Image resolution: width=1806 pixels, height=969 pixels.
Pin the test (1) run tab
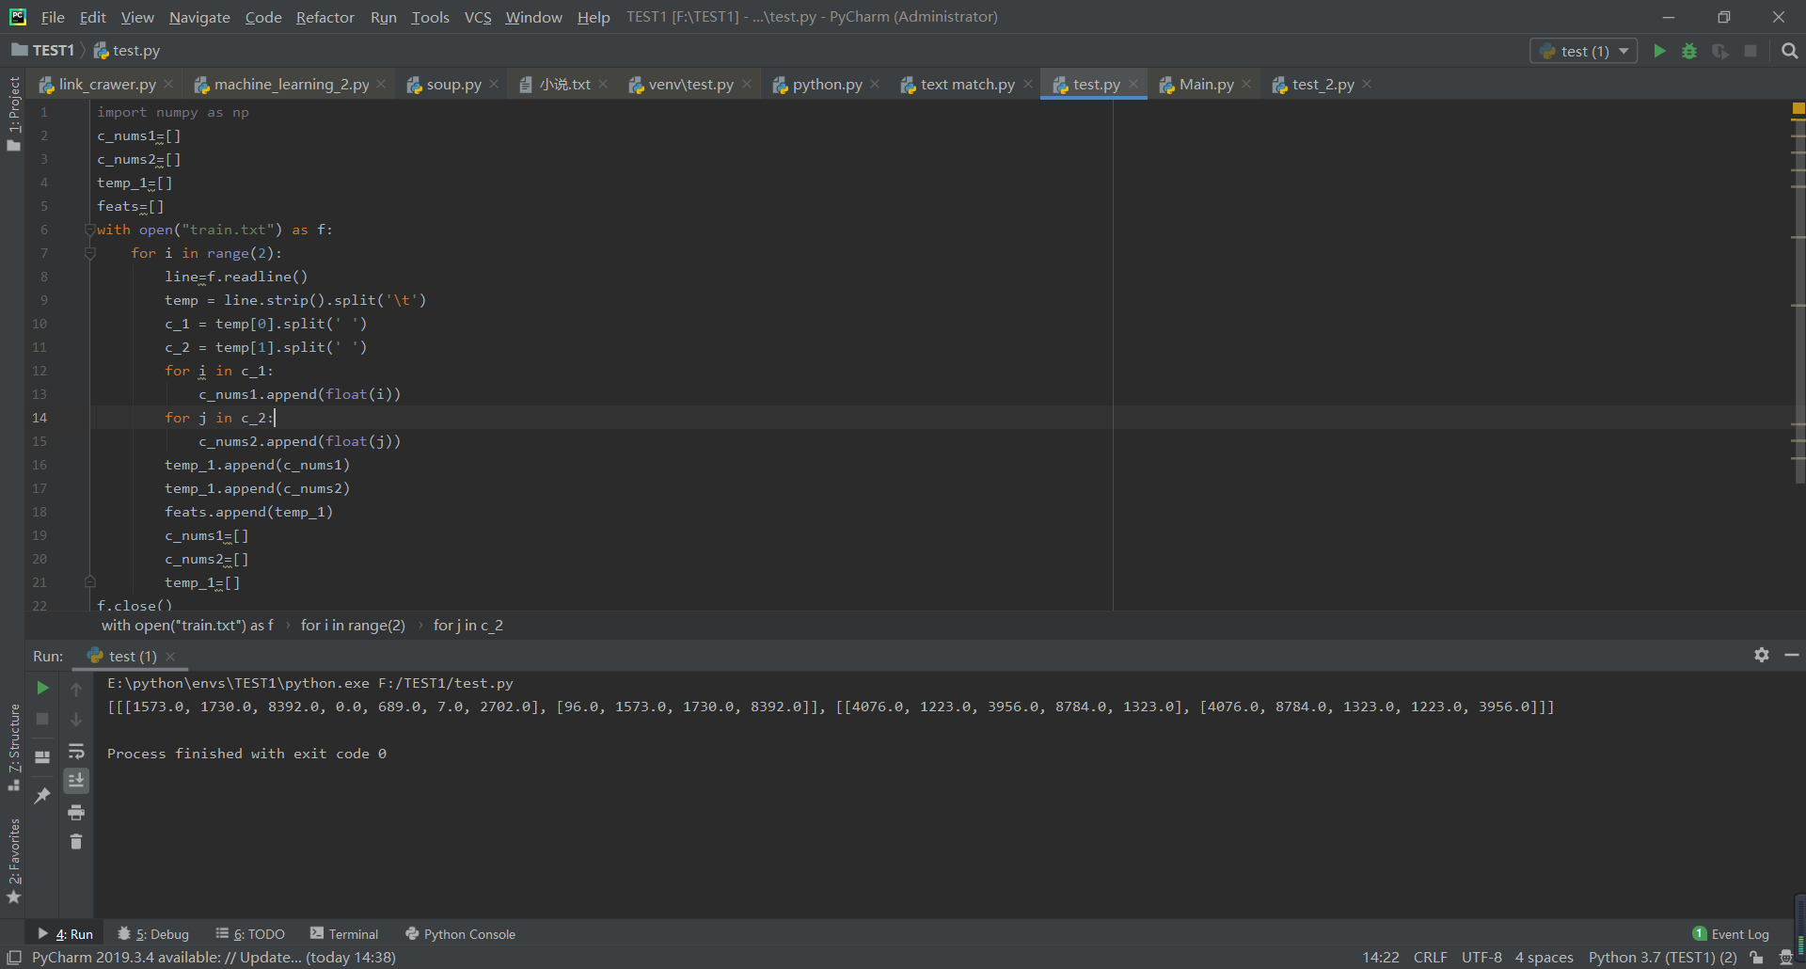(x=41, y=796)
